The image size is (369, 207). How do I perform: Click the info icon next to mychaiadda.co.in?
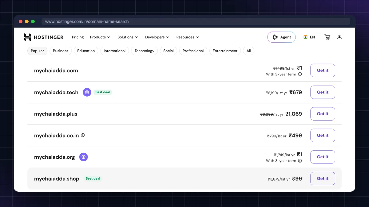click(83, 135)
